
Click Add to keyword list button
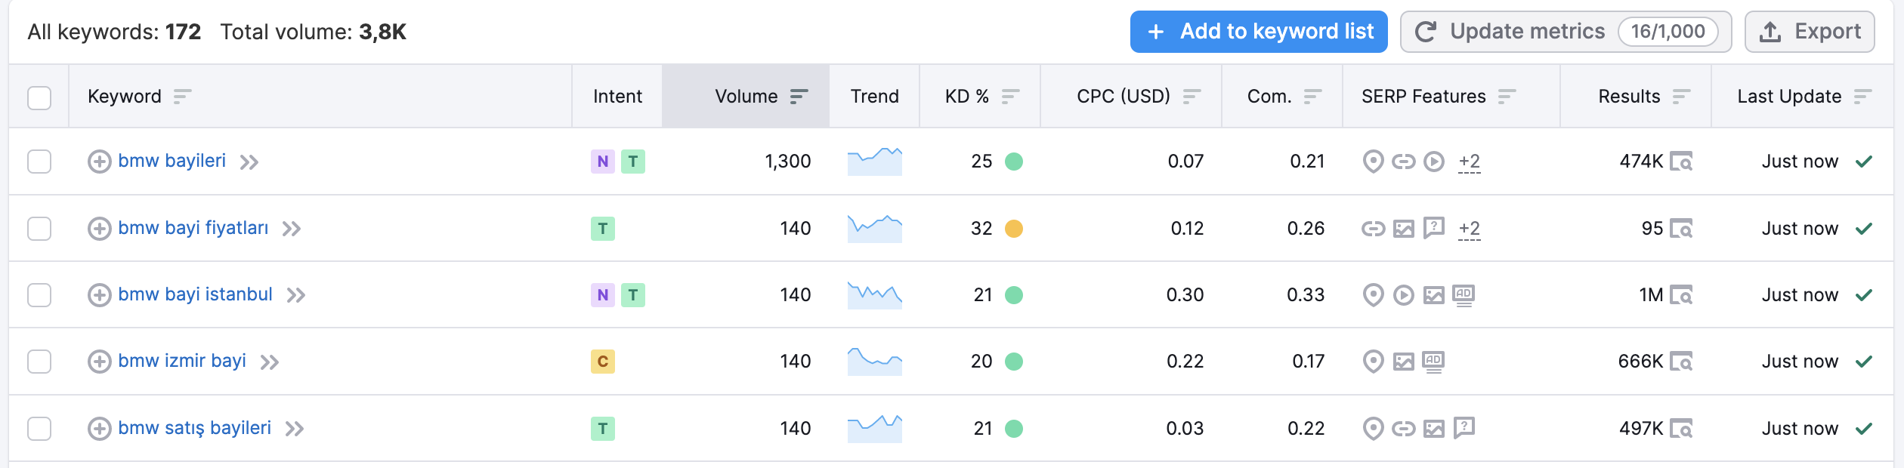[x=1259, y=32]
